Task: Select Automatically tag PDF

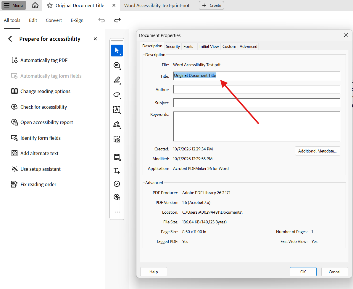Action: click(39, 60)
